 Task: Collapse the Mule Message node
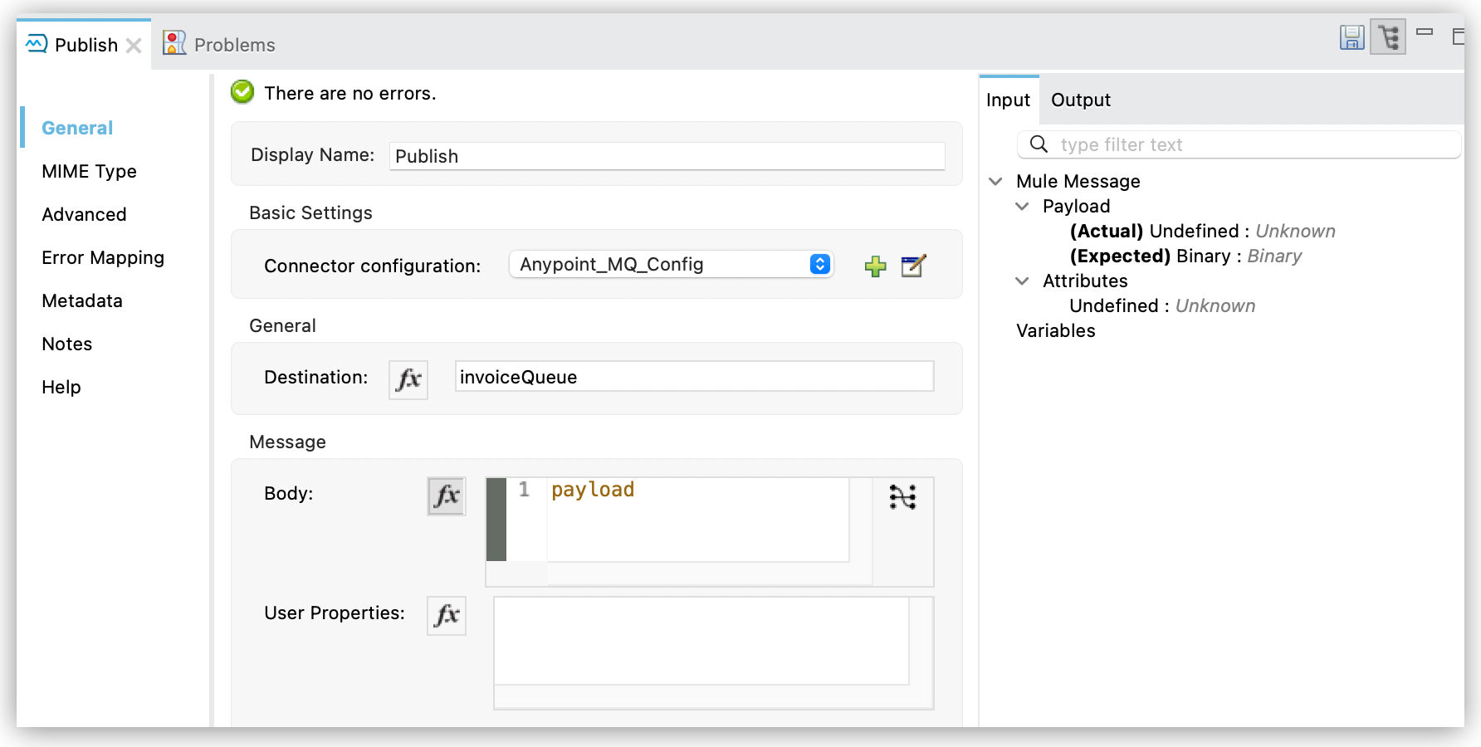(x=995, y=181)
